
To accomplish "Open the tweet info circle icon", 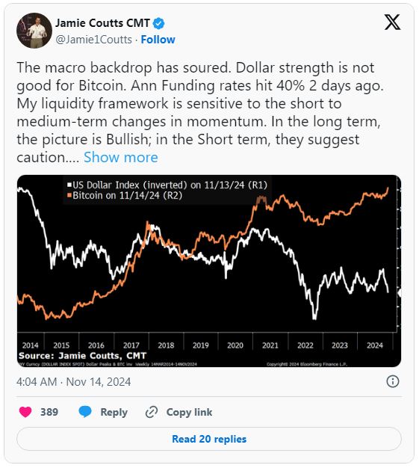I will coord(392,381).
